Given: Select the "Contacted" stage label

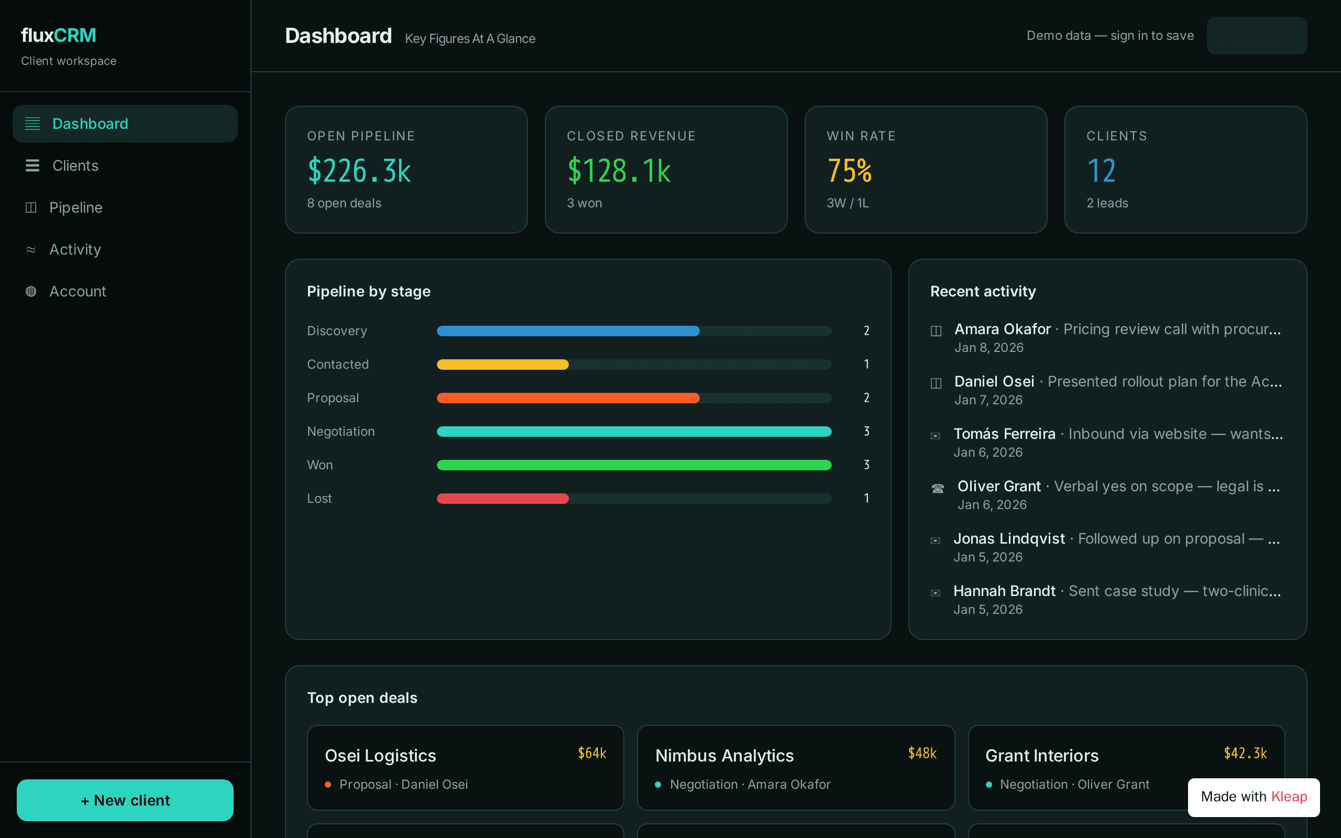Looking at the screenshot, I should (338, 364).
